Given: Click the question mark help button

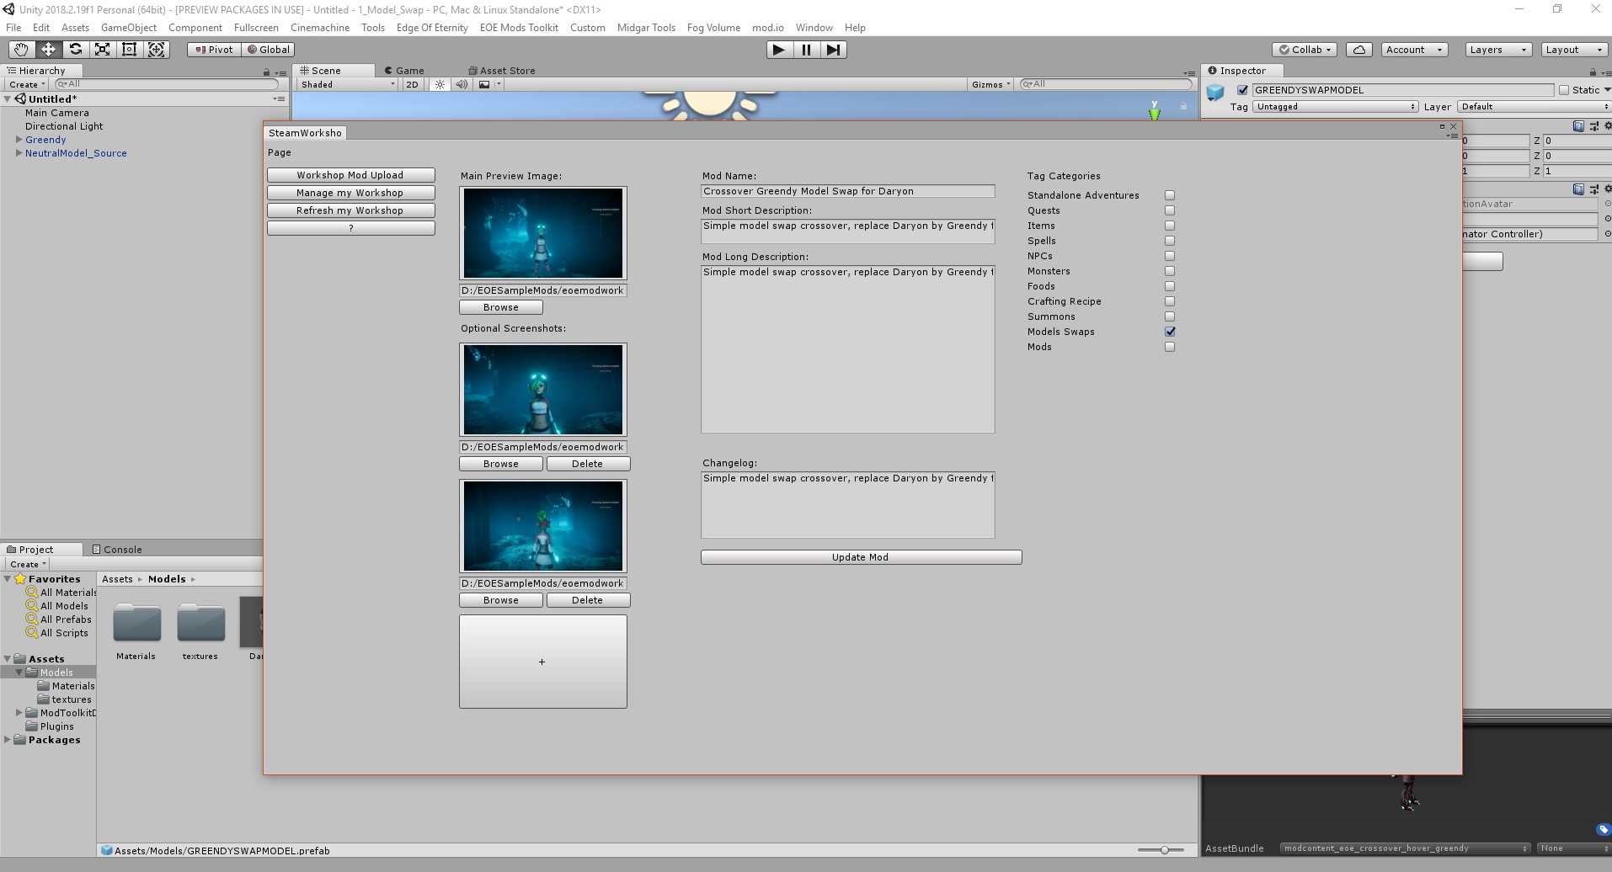Looking at the screenshot, I should pyautogui.click(x=351, y=228).
